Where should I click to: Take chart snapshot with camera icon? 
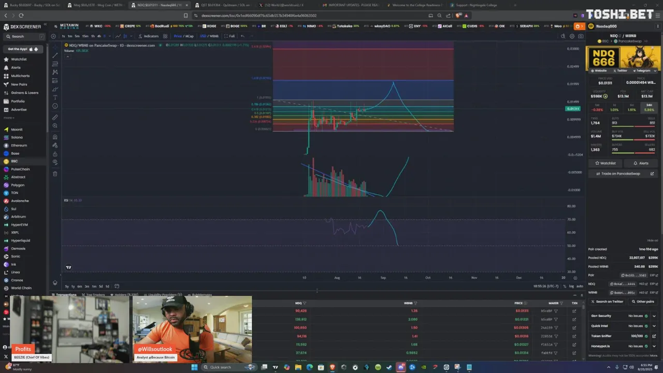[x=581, y=36]
